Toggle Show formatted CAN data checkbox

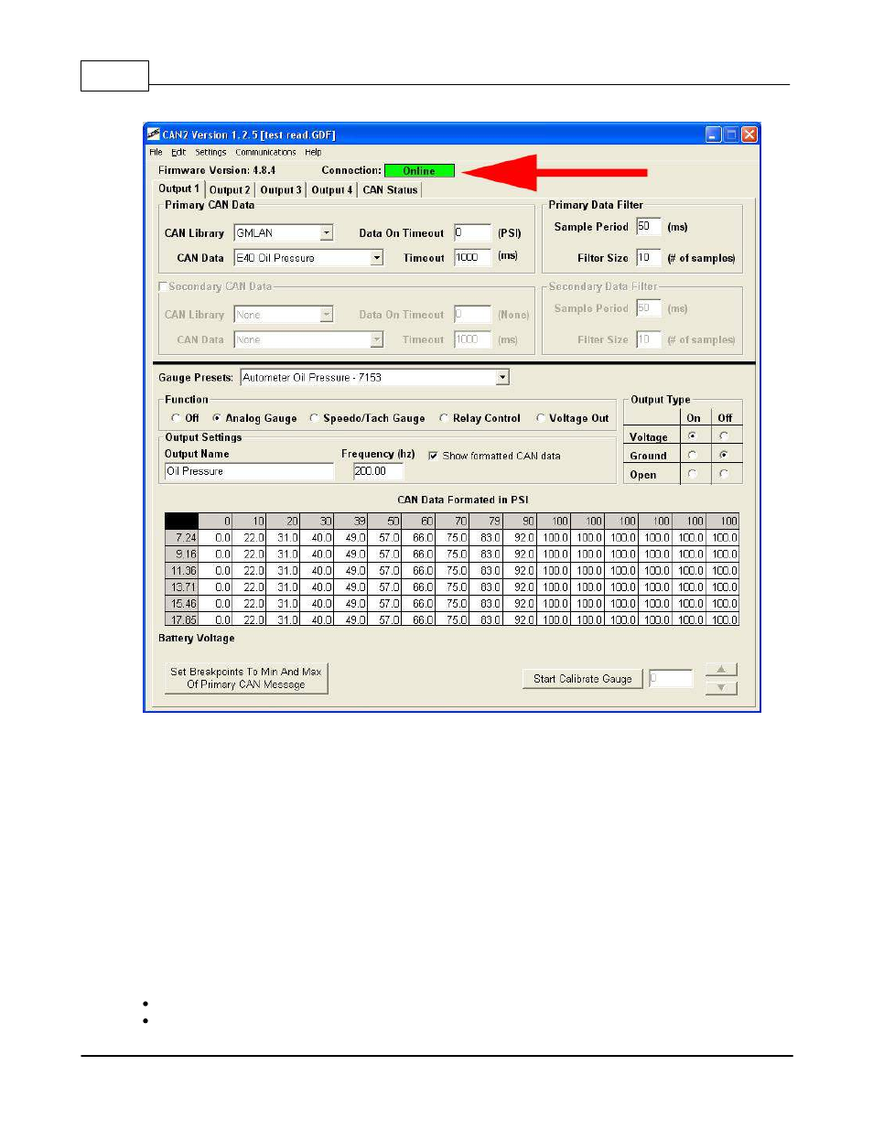[433, 456]
